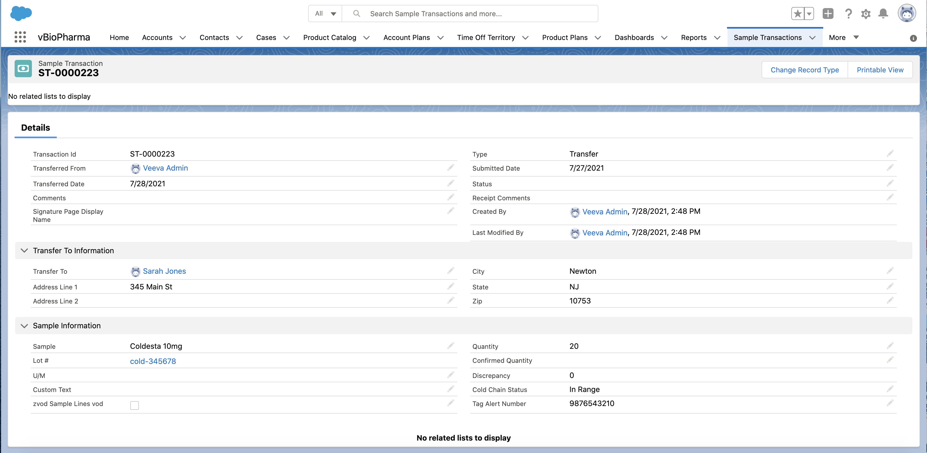The image size is (927, 453).
Task: Open the Setup gear icon
Action: (865, 14)
